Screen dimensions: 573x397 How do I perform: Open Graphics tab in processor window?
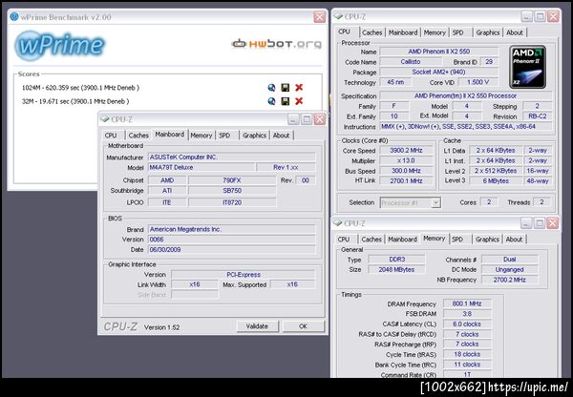pyautogui.click(x=487, y=32)
